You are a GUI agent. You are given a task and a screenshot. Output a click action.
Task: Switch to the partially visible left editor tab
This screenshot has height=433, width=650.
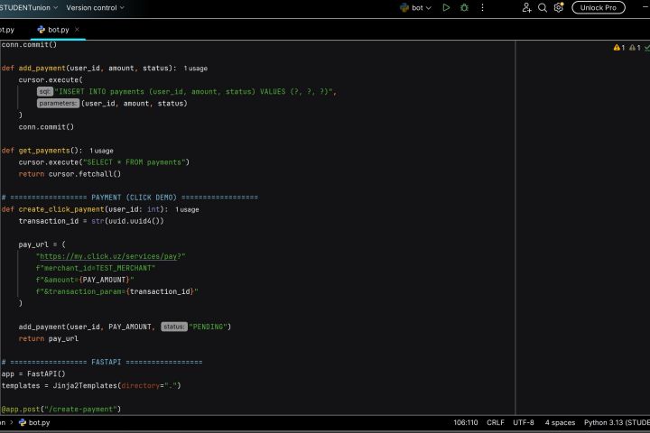7,30
